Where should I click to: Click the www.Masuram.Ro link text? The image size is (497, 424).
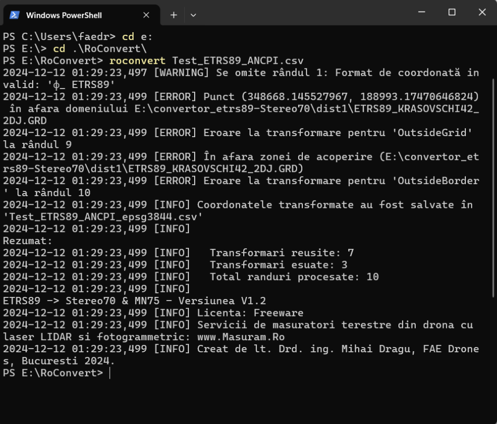tap(242, 336)
